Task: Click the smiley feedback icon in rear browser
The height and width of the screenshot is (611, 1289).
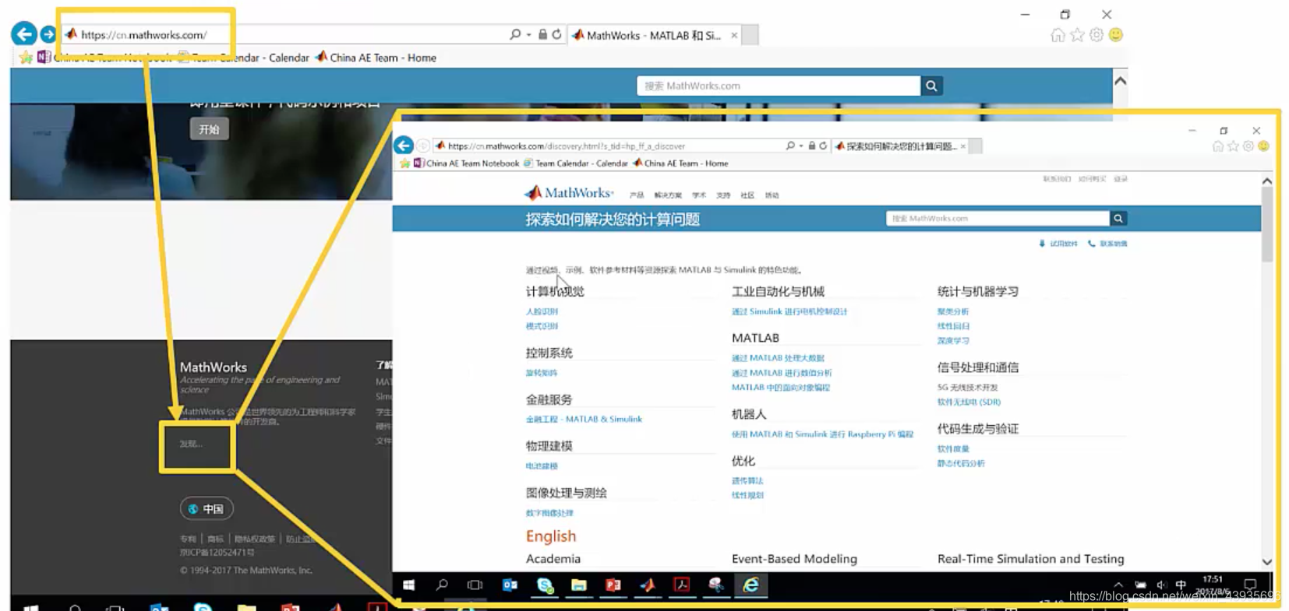Action: click(x=1116, y=35)
